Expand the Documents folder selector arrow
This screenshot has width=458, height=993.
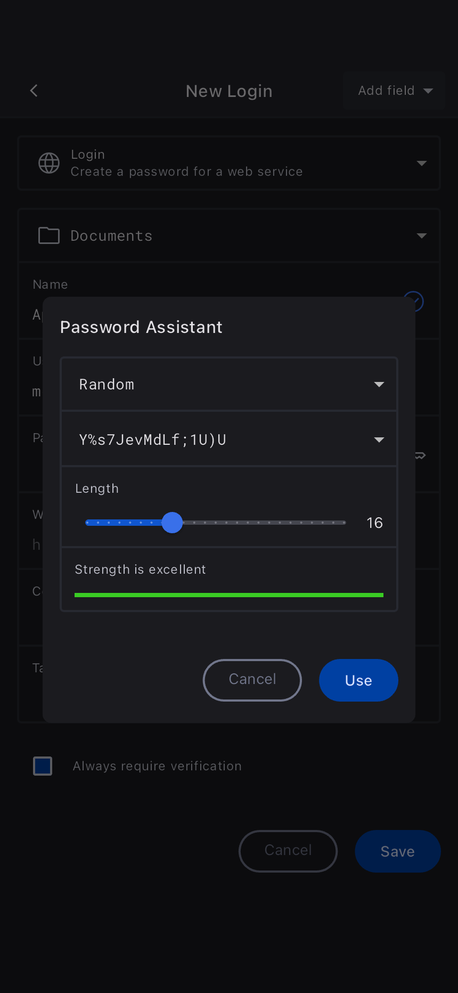coord(422,235)
